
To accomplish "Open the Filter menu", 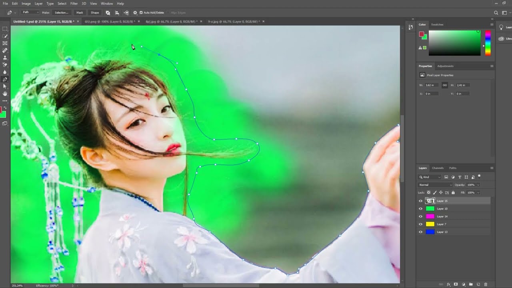I will click(x=74, y=4).
